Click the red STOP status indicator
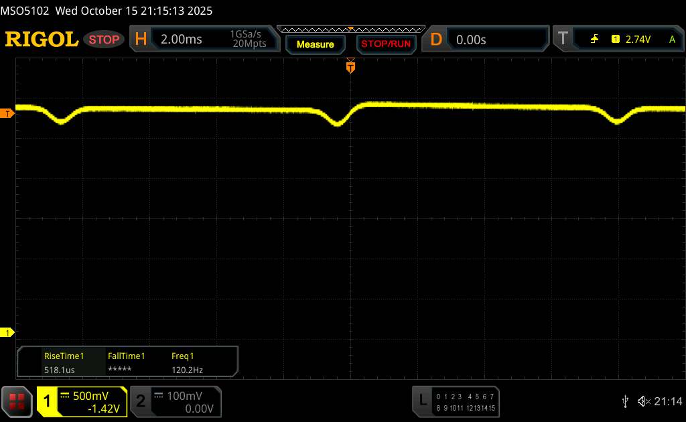The width and height of the screenshot is (686, 422). click(x=105, y=40)
